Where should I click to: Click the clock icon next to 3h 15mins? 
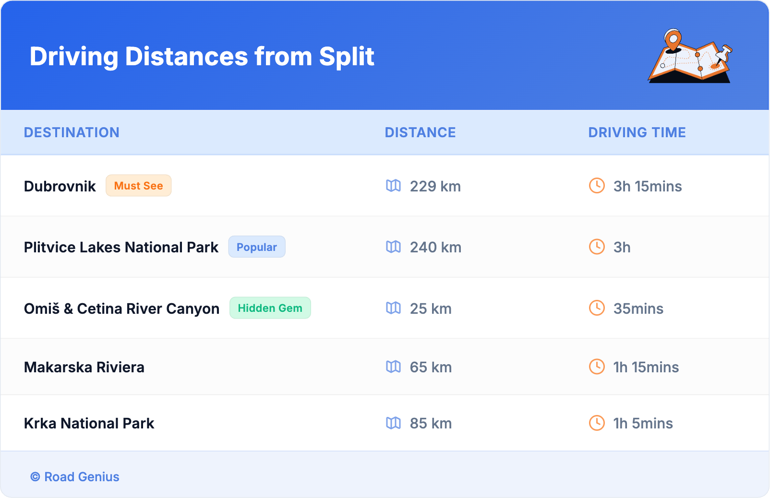coord(597,186)
